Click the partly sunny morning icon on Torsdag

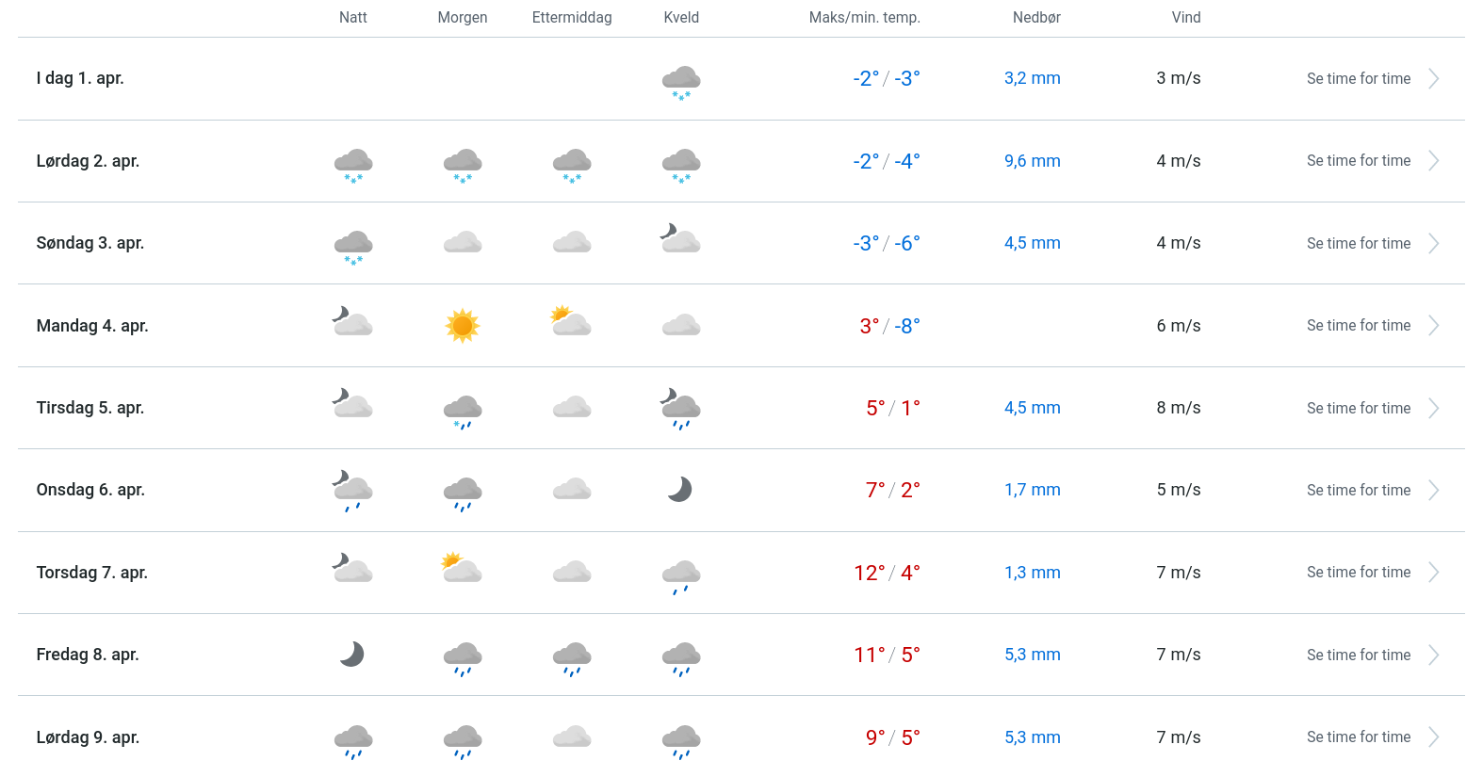point(462,569)
